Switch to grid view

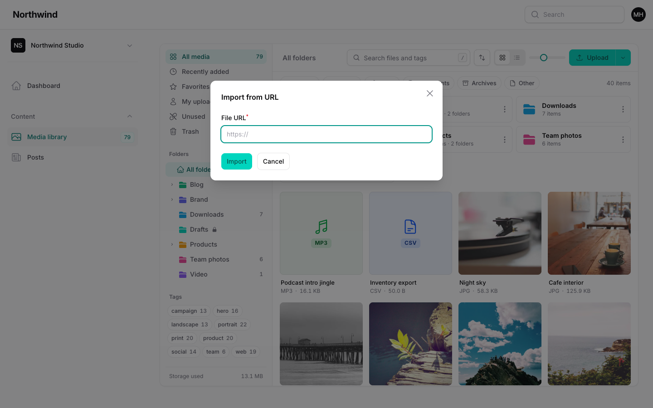pos(502,58)
